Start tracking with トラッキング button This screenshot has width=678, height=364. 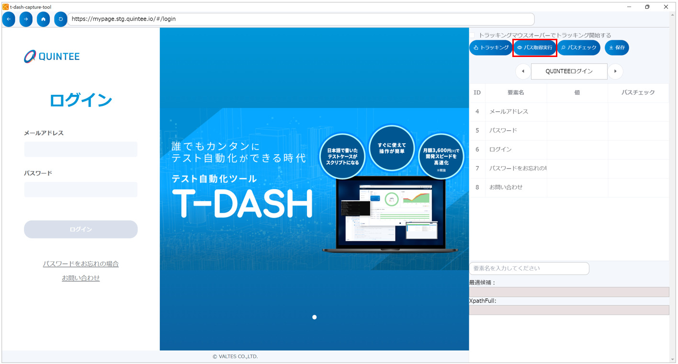coord(491,48)
